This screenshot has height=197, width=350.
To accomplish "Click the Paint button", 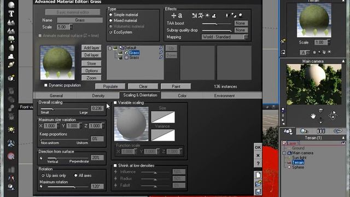I will click(x=176, y=86).
